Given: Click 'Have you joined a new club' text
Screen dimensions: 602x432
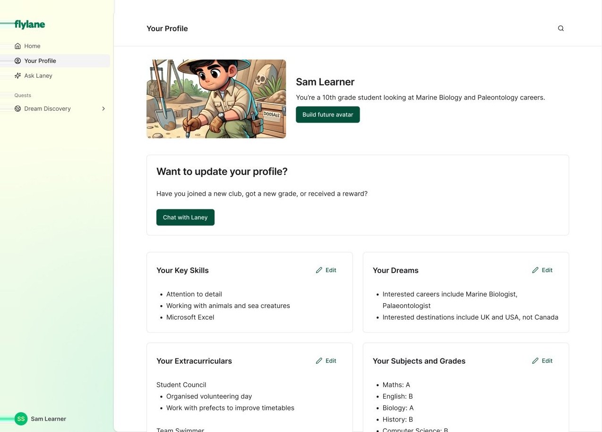Looking at the screenshot, I should coord(262,194).
